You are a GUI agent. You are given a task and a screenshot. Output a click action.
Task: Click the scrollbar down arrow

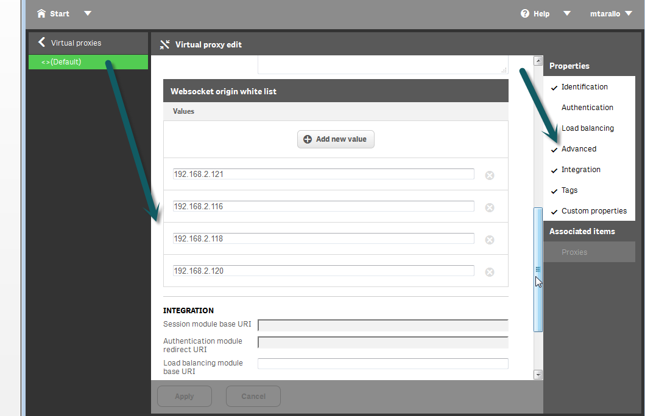pyautogui.click(x=538, y=375)
